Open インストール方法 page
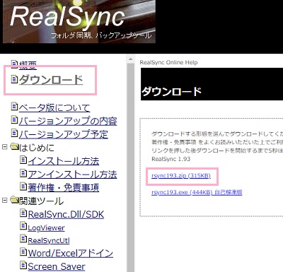This screenshot has width=283, height=272. click(x=64, y=161)
